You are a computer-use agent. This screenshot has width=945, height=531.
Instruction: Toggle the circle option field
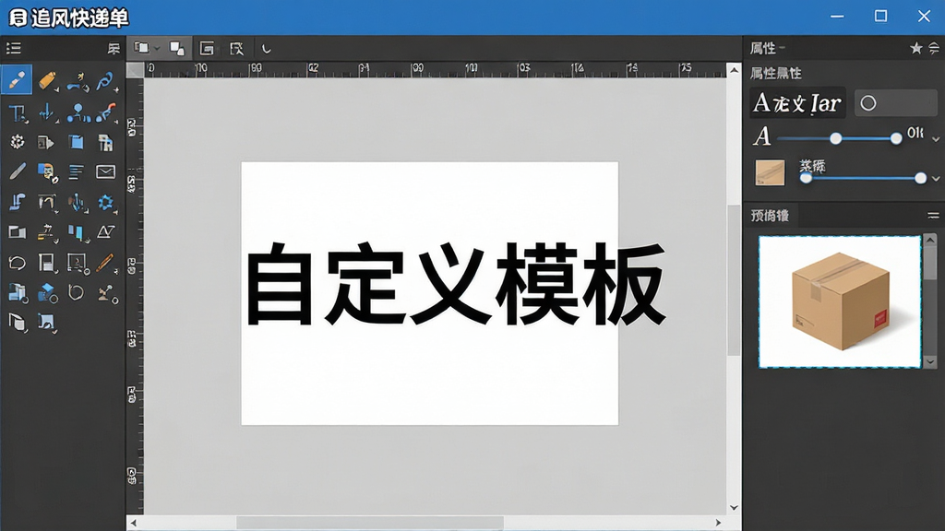coord(895,103)
